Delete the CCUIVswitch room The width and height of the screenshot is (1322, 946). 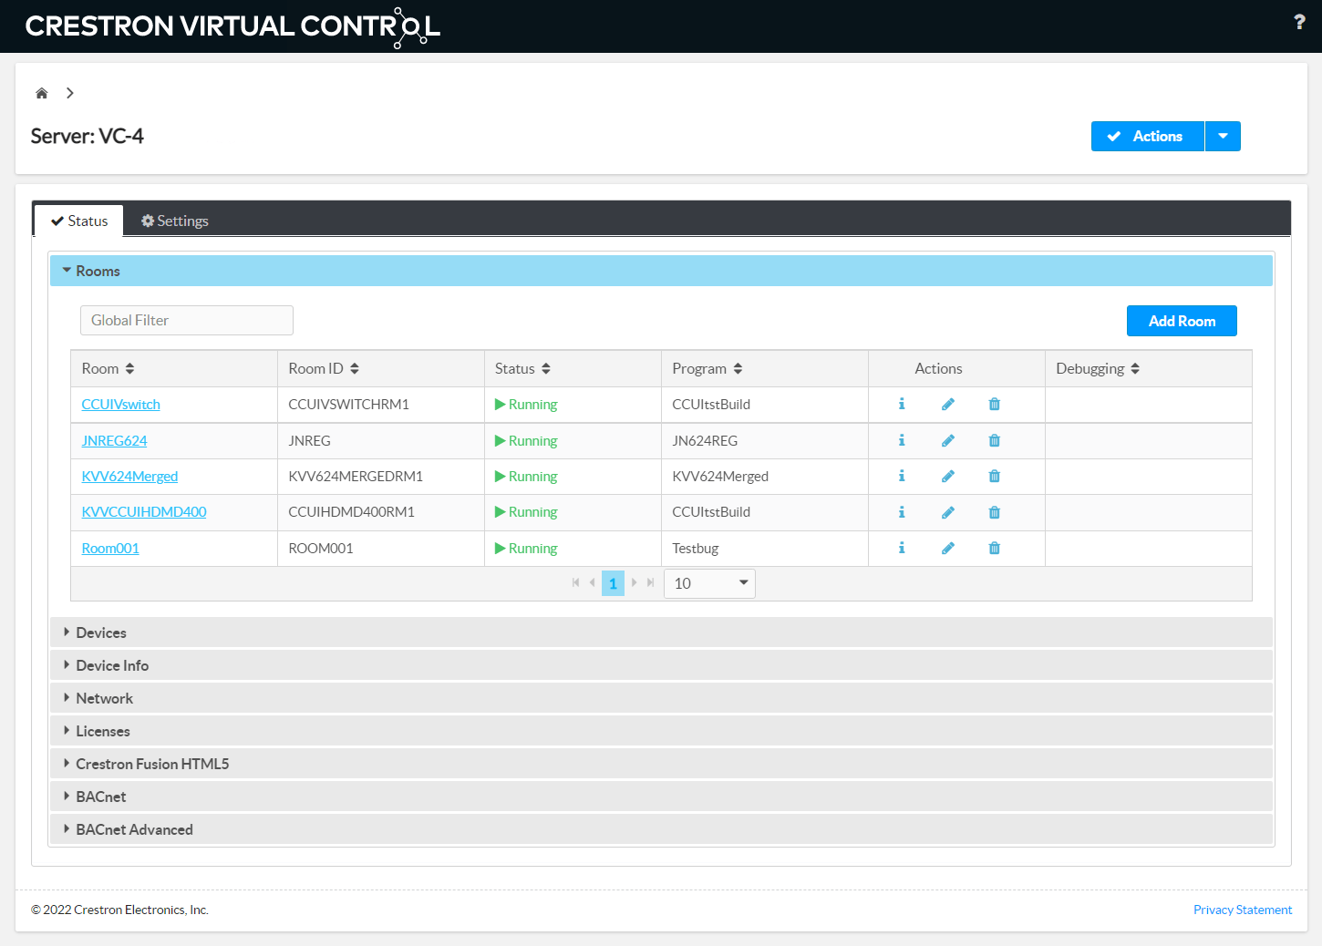995,404
